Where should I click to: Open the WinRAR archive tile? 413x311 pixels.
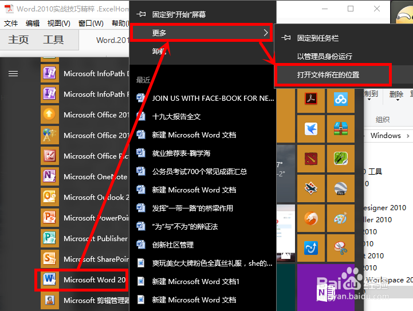(341, 129)
